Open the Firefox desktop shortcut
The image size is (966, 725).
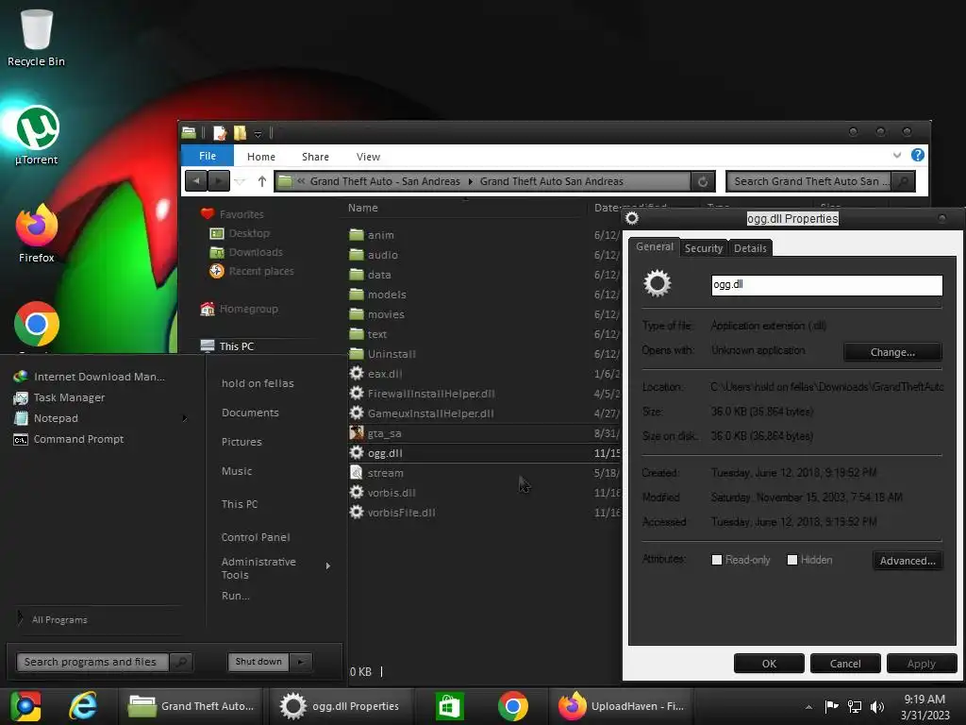[37, 234]
